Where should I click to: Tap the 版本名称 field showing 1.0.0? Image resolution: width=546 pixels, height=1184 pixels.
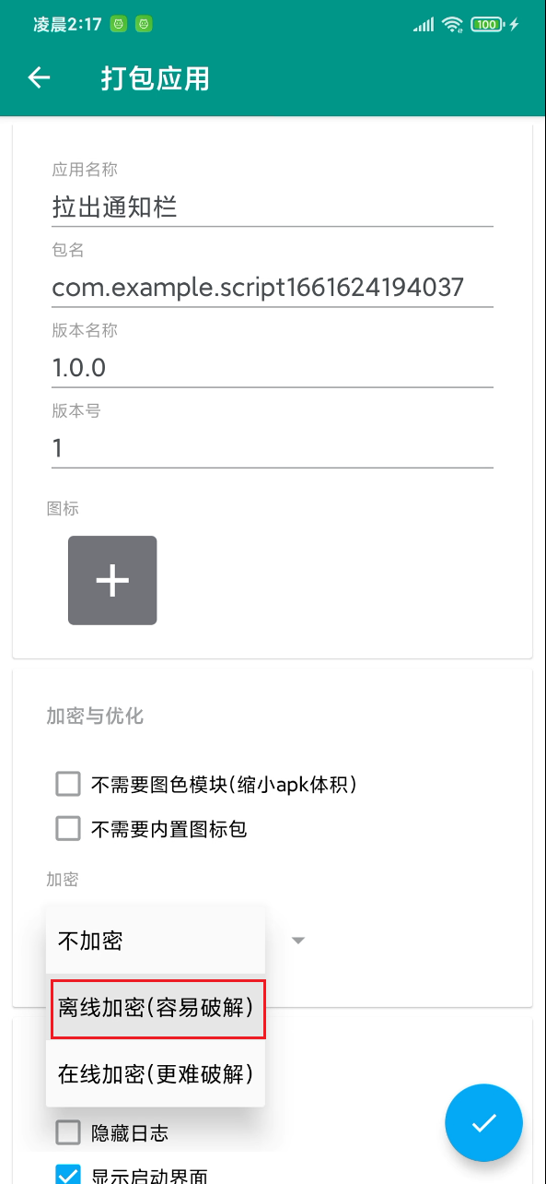272,368
